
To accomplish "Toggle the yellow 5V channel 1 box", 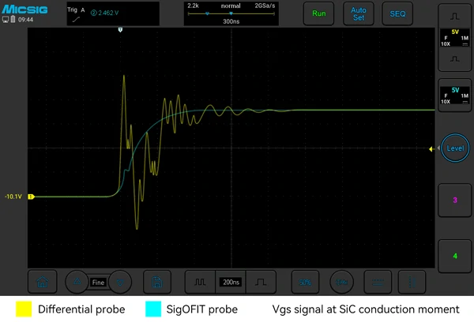I will pos(454,39).
